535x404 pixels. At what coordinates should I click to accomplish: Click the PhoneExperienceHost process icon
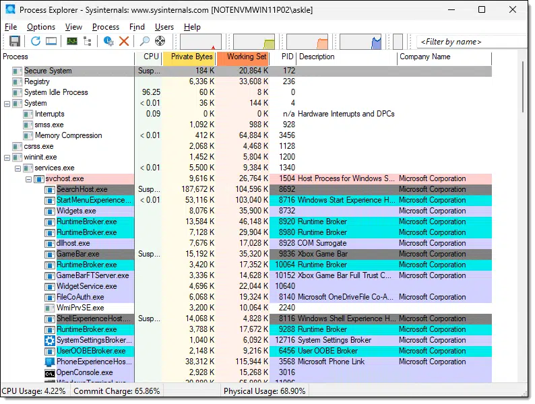(50, 362)
